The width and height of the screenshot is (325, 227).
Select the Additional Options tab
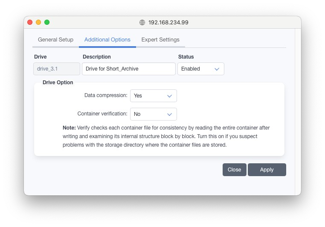pos(107,40)
